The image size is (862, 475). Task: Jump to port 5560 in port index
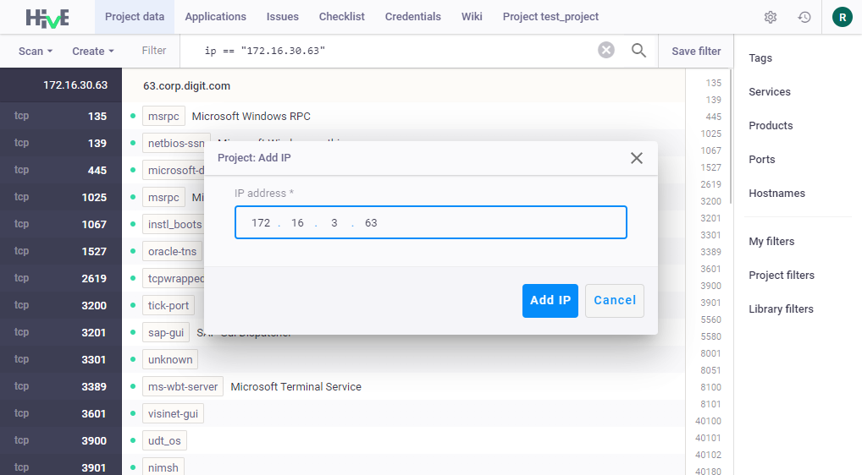coord(710,319)
